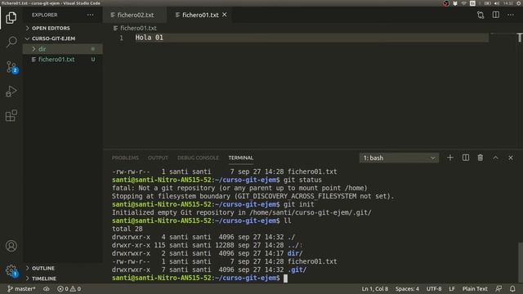Open the Search view
This screenshot has height=294, width=523.
pos(11,42)
